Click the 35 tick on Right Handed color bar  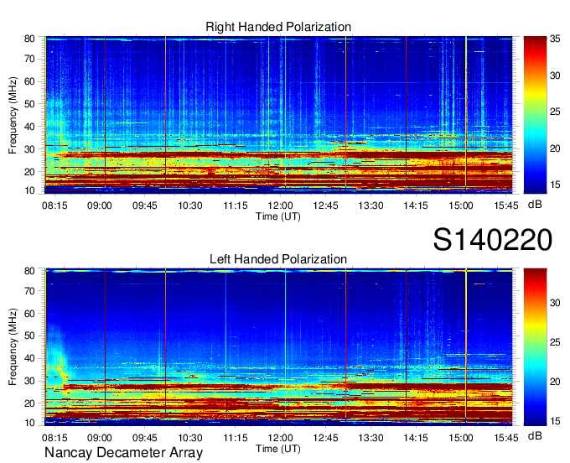[x=555, y=39]
